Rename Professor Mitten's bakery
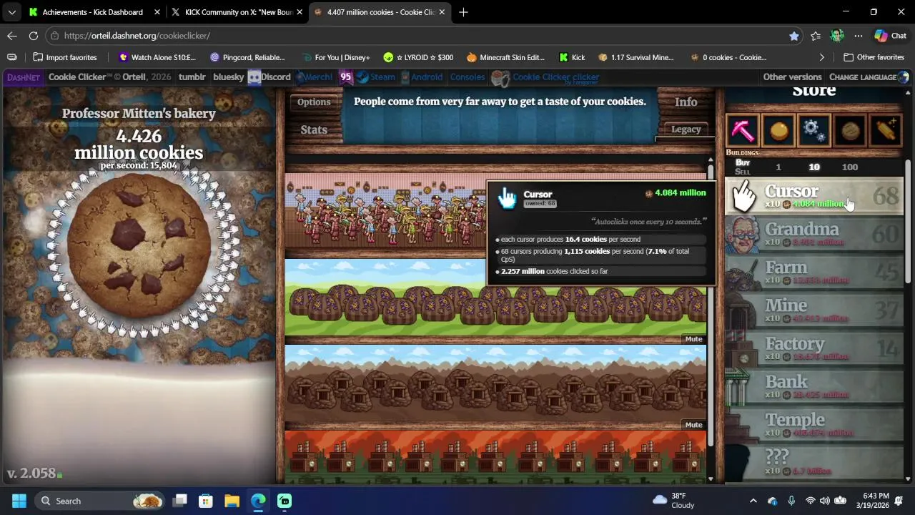 pyautogui.click(x=139, y=114)
